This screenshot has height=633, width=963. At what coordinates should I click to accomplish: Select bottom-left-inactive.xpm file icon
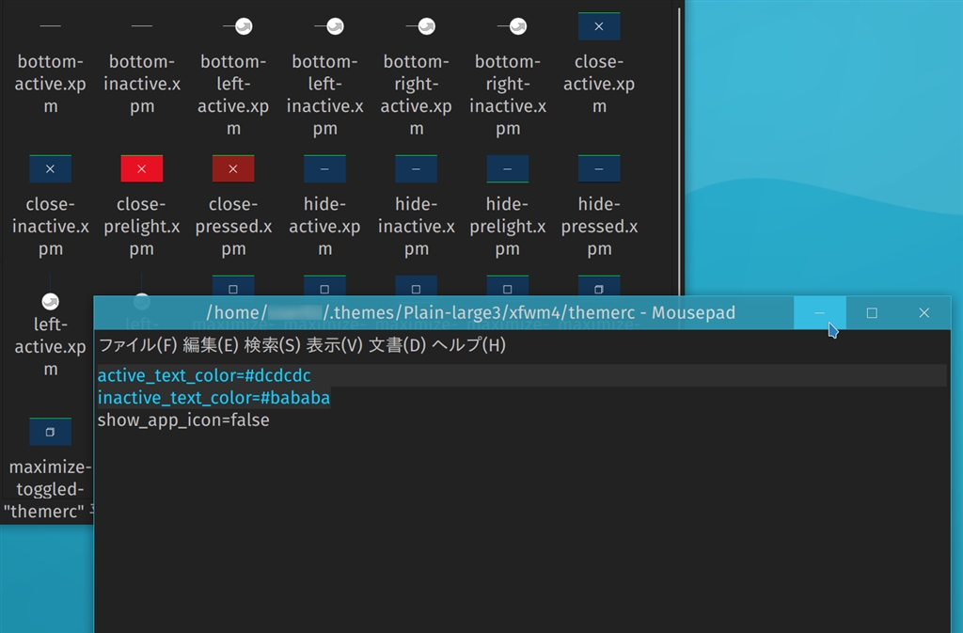coord(329,25)
